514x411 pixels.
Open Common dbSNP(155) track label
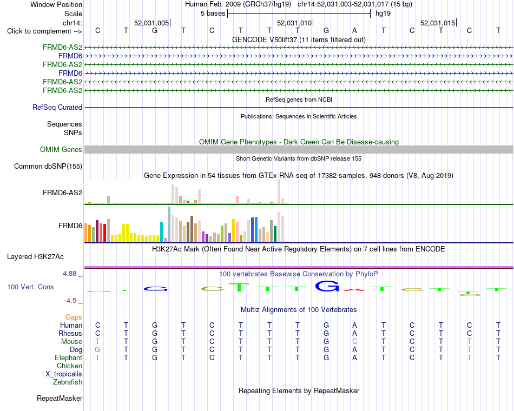tap(48, 166)
